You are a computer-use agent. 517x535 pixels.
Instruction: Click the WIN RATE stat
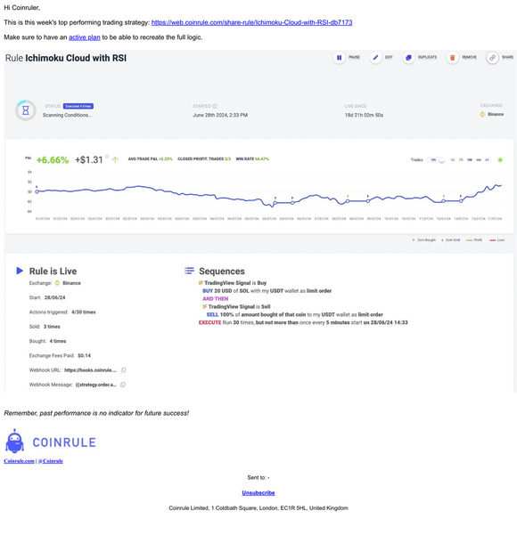coord(252,159)
